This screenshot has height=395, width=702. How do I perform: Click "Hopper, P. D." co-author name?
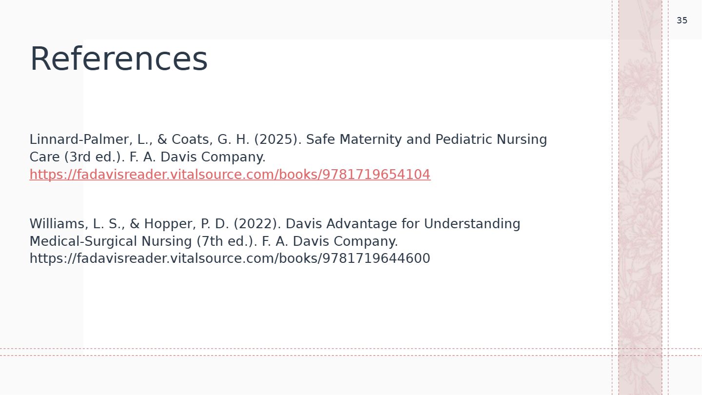click(x=186, y=224)
